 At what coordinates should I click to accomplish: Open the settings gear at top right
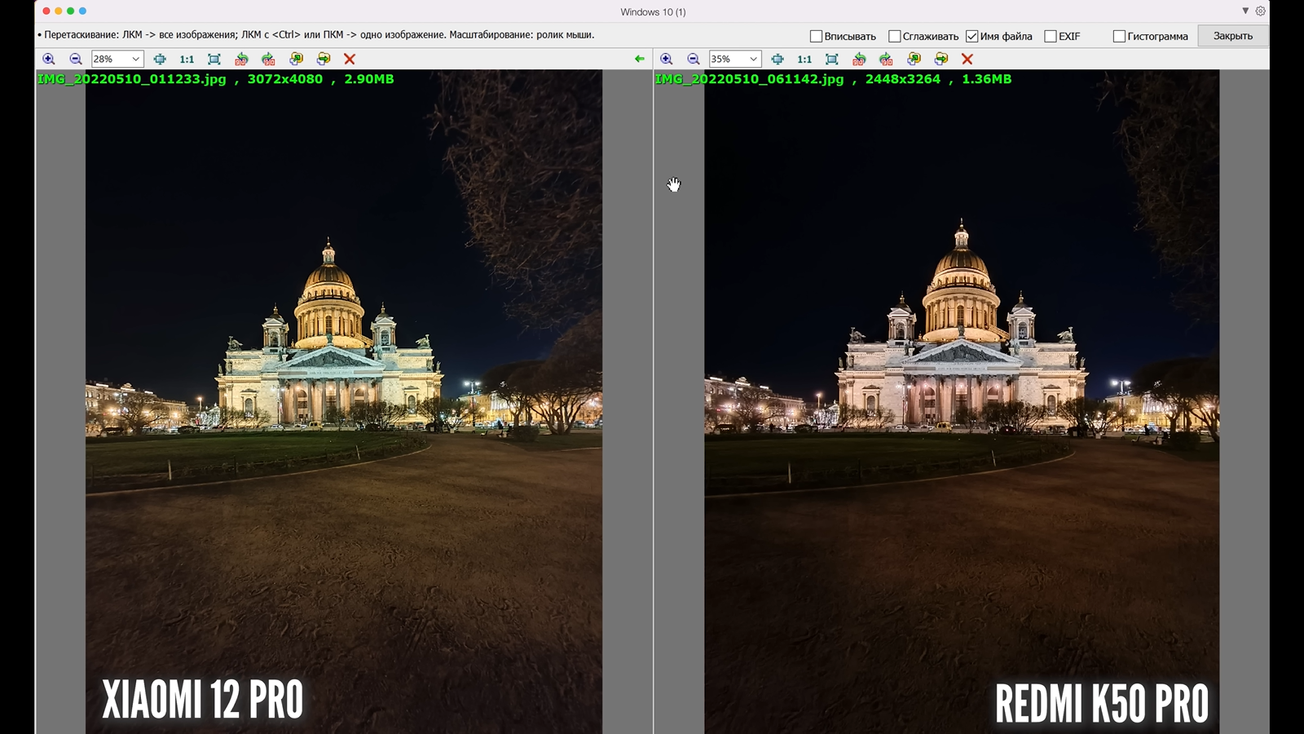[x=1260, y=11]
